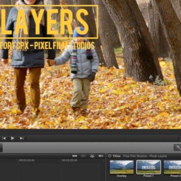Select the Titles label in browser

117,156
